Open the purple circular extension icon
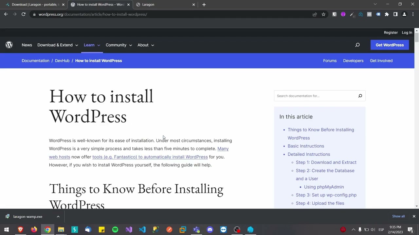419x235 pixels. pos(343,14)
